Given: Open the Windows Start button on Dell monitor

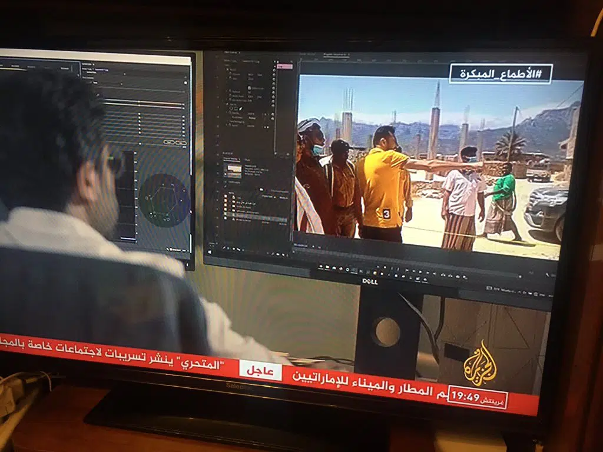Looking at the screenshot, I should click(210, 252).
